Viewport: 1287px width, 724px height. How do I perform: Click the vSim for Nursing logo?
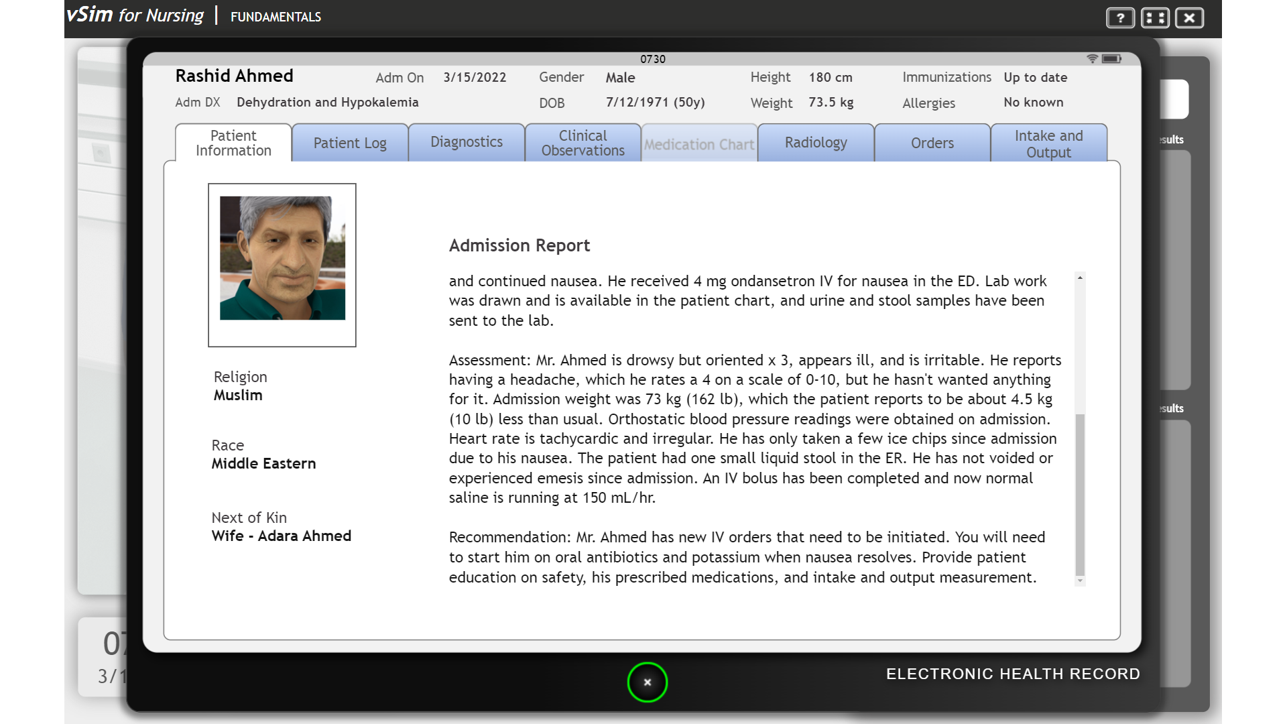tap(135, 15)
